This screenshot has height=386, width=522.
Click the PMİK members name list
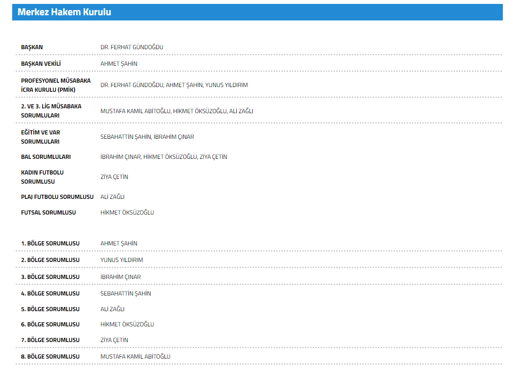tap(174, 85)
